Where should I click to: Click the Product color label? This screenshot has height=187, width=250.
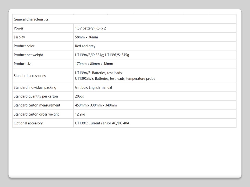(24, 46)
